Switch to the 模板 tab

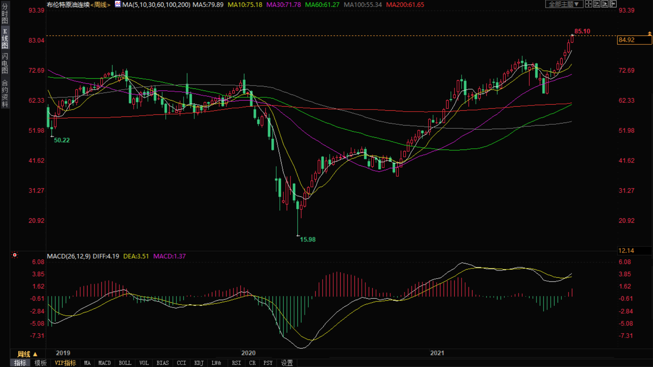[x=40, y=363]
